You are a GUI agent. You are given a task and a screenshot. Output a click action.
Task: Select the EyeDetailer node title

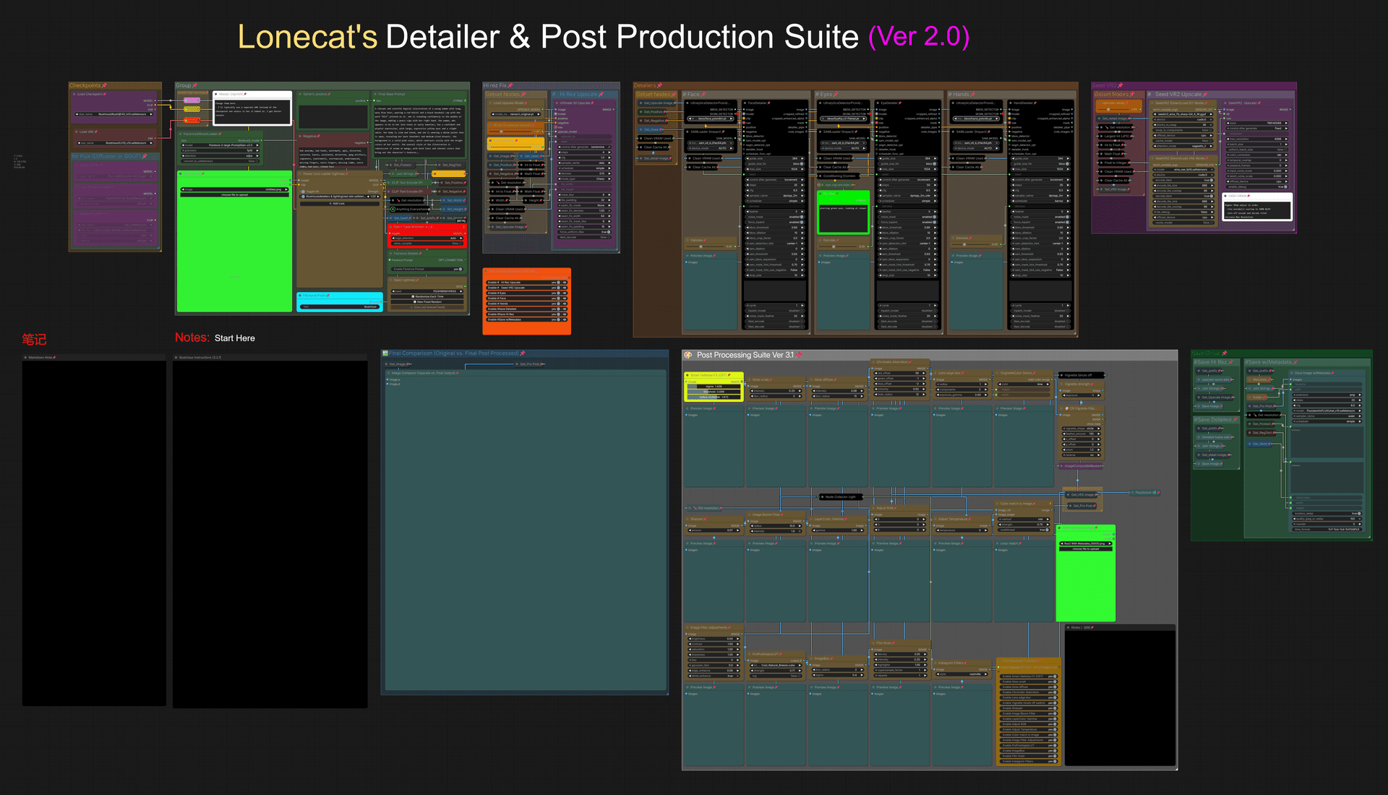(888, 103)
